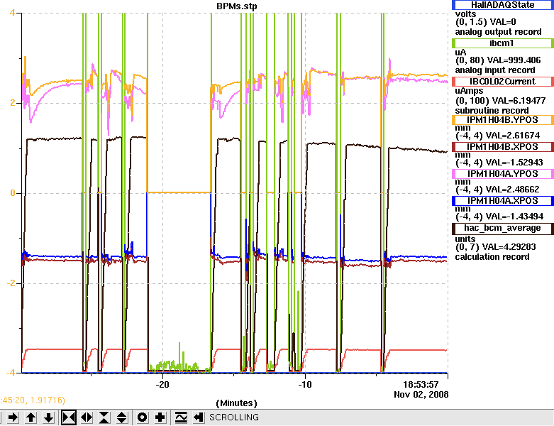Image resolution: width=554 pixels, height=426 pixels.
Task: Click the left-arrow auto-scroll icon
Action: point(198,417)
